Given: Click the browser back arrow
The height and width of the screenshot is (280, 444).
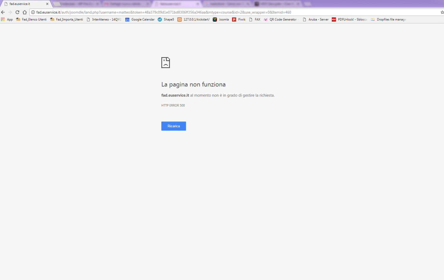Looking at the screenshot, I should pos(3,12).
